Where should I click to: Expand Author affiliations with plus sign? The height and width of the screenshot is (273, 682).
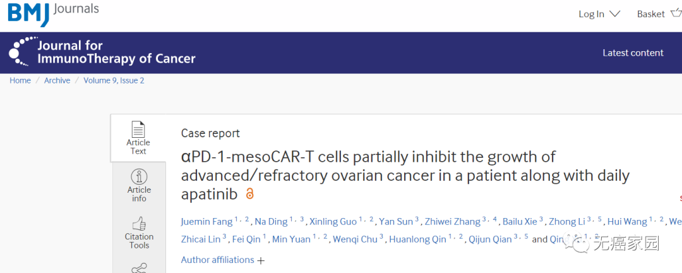pos(261,260)
